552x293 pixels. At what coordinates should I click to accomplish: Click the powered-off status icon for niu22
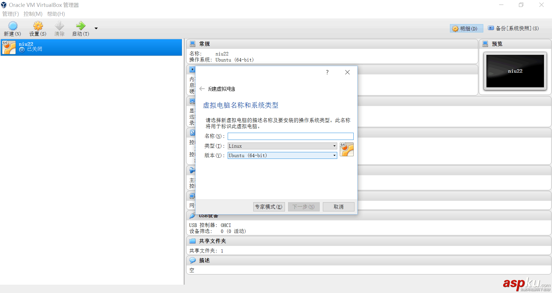22,49
